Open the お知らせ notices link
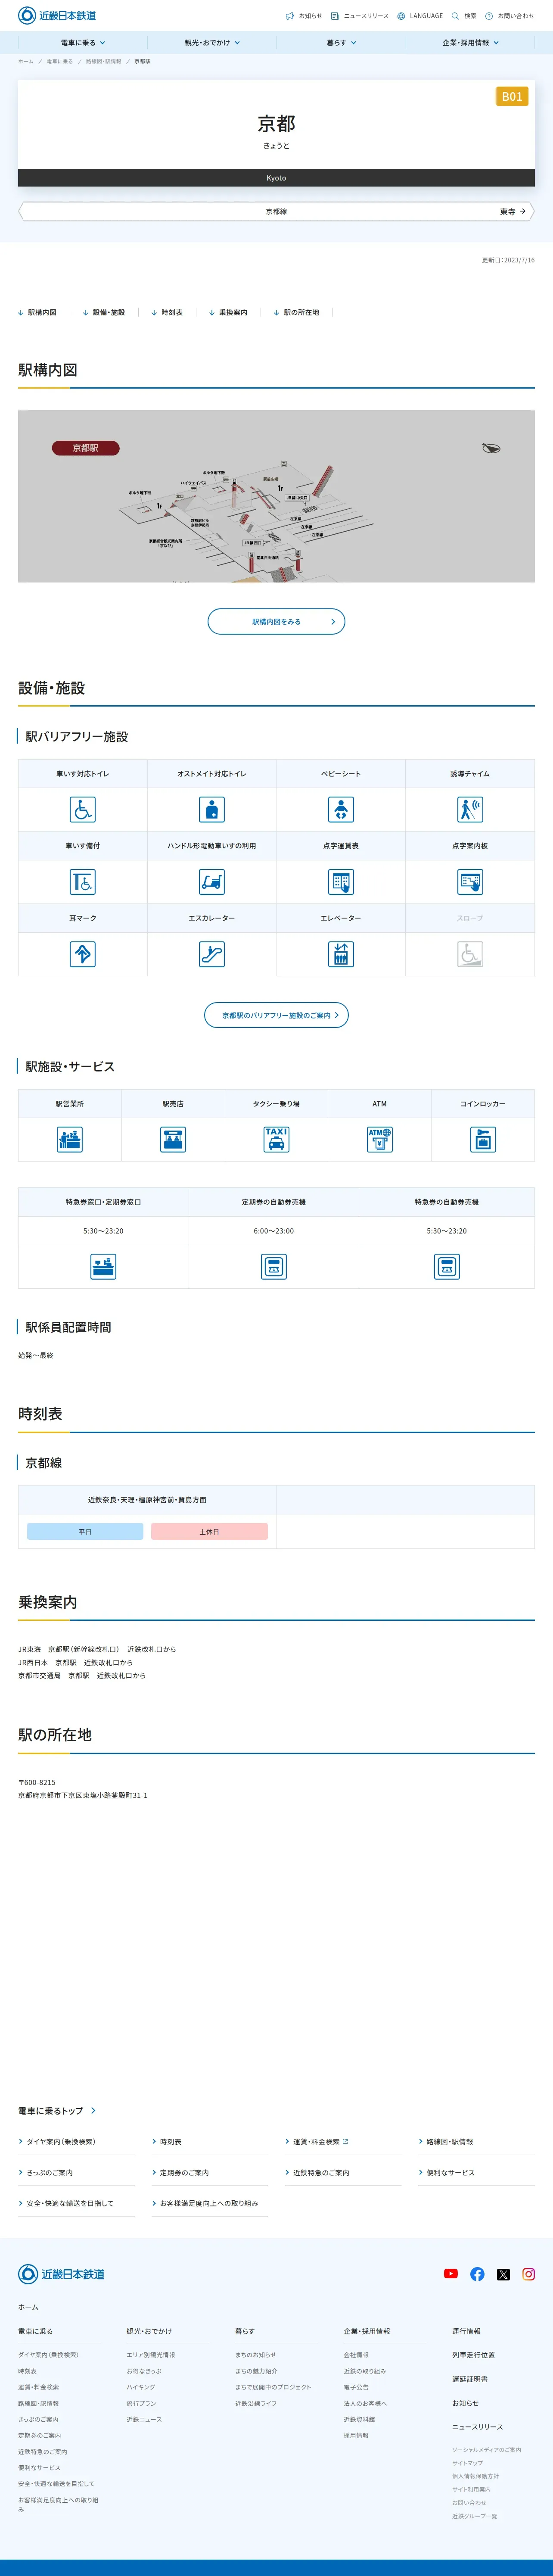Viewport: 553px width, 2576px height. point(304,16)
